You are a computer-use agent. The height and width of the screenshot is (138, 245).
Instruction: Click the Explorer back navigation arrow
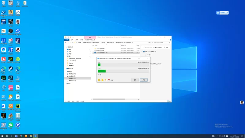pos(66,43)
